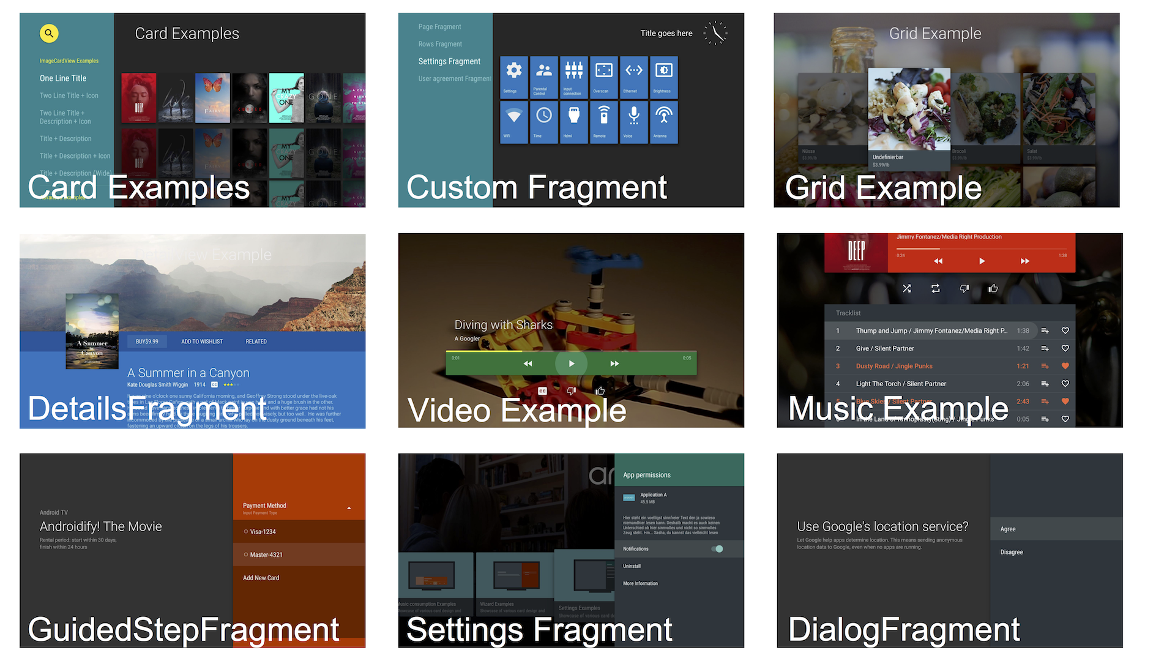Viewport: 1175px width, 661px height.
Task: Click the ADD TO WISHLIST button
Action: point(202,342)
